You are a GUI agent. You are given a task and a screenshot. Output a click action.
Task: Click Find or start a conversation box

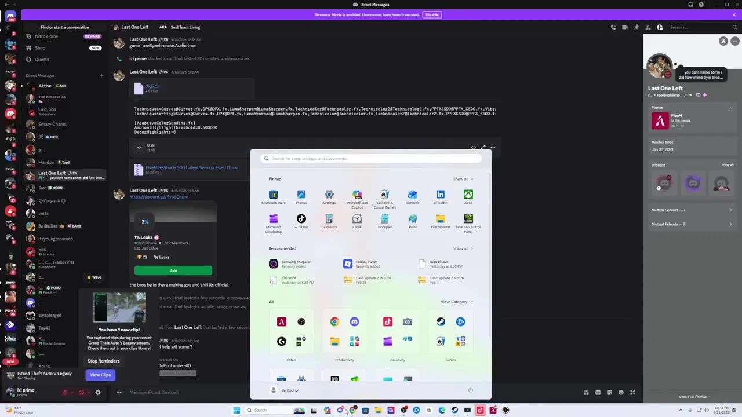(65, 27)
